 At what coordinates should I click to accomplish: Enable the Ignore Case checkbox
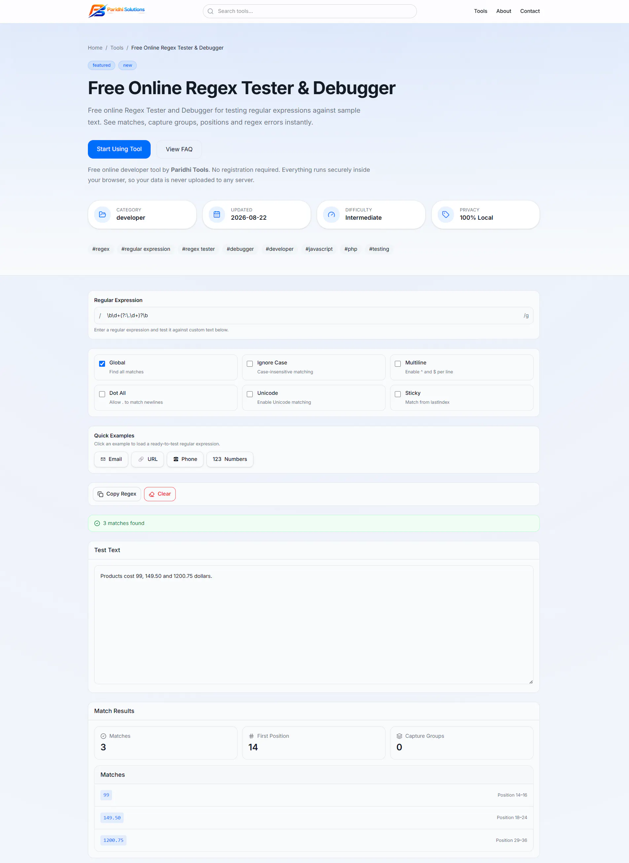pyautogui.click(x=250, y=364)
